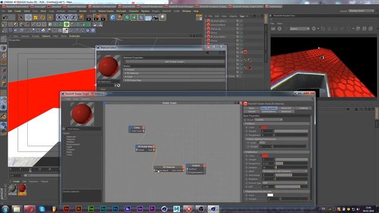The image size is (379, 213).
Task: Toggle the X axis lock
Action: point(59,17)
